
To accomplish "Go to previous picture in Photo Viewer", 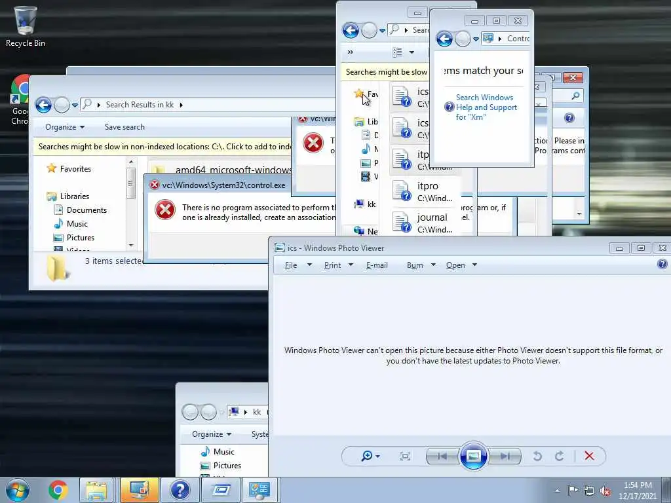I will click(442, 456).
